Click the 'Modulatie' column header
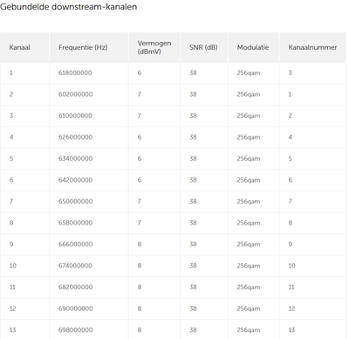Viewport: 349px width, 339px height. click(x=253, y=47)
